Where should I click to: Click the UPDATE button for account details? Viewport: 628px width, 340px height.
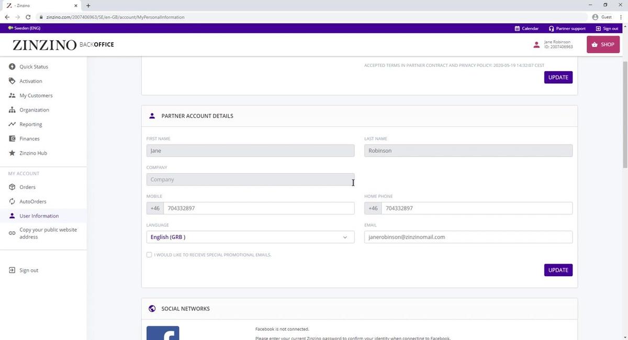pos(558,270)
